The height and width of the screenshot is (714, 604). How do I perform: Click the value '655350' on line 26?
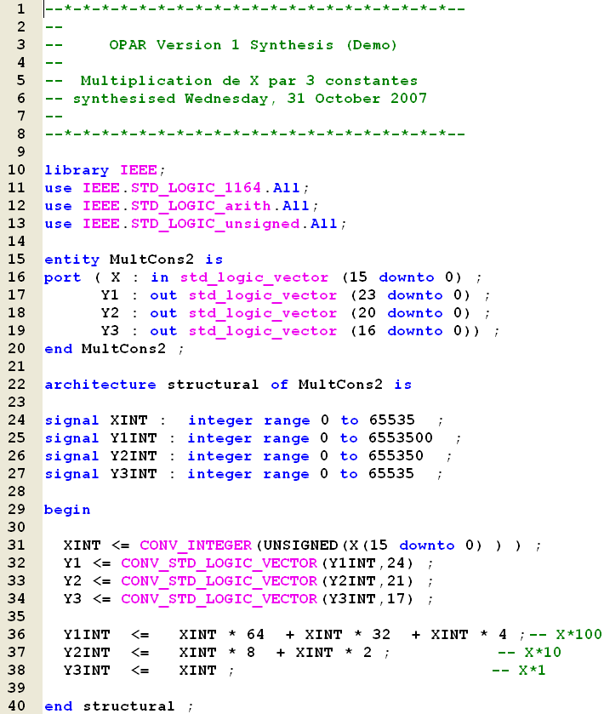pos(396,455)
